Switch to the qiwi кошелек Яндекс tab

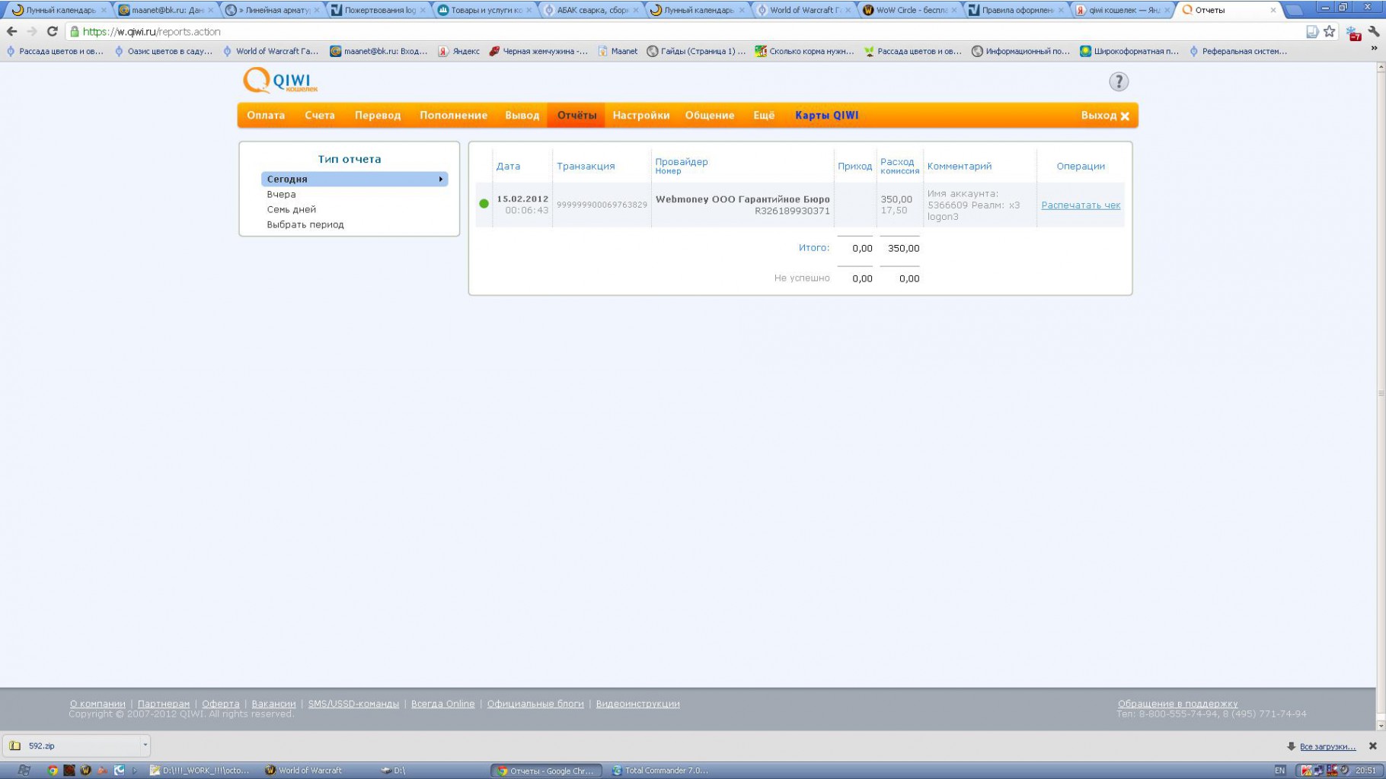point(1123,10)
